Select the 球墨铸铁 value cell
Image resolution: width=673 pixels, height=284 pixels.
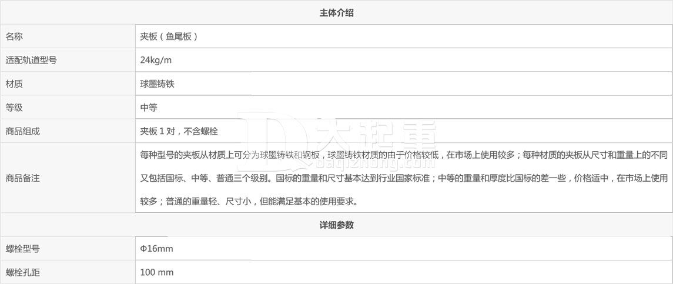(x=403, y=83)
